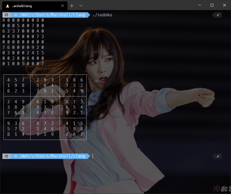Click the ./sudoku command text
The width and height of the screenshot is (231, 194).
coord(102,15)
